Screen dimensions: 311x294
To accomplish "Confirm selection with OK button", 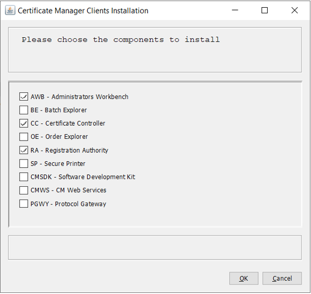I will coord(244,278).
